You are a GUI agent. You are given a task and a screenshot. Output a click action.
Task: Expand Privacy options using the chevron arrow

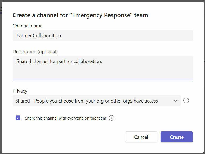click(x=175, y=101)
